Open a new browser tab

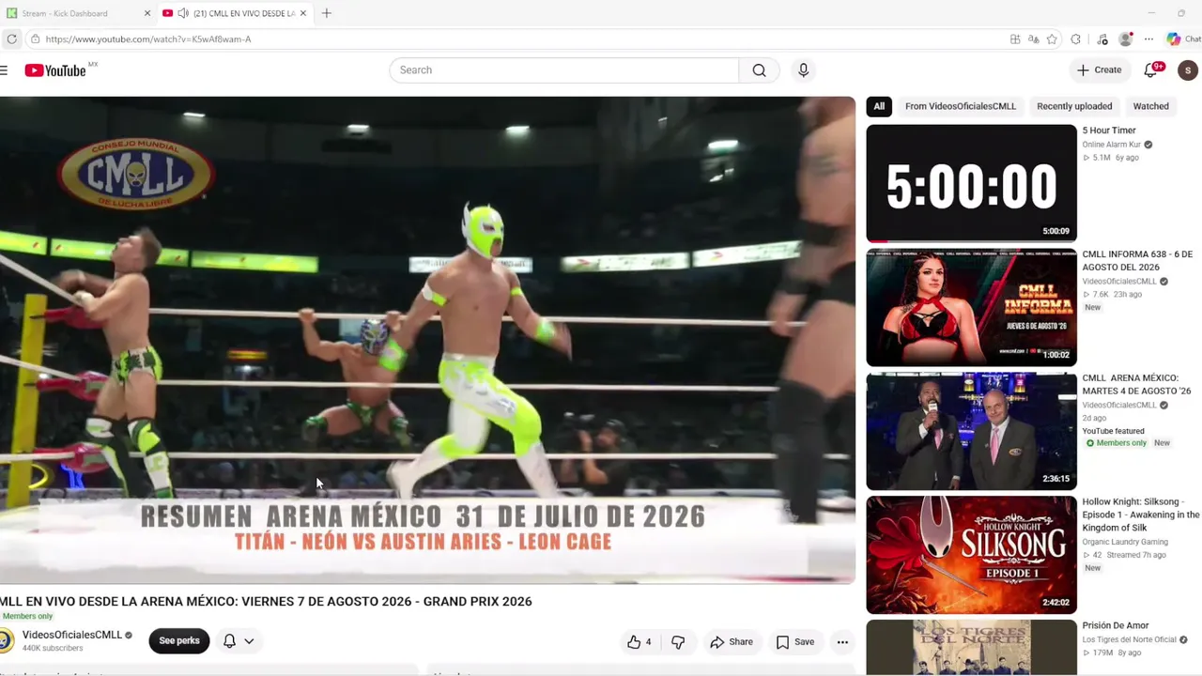pos(326,13)
